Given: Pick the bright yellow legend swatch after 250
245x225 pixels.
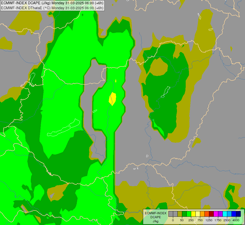Looking at the screenshot, I should point(193,214).
